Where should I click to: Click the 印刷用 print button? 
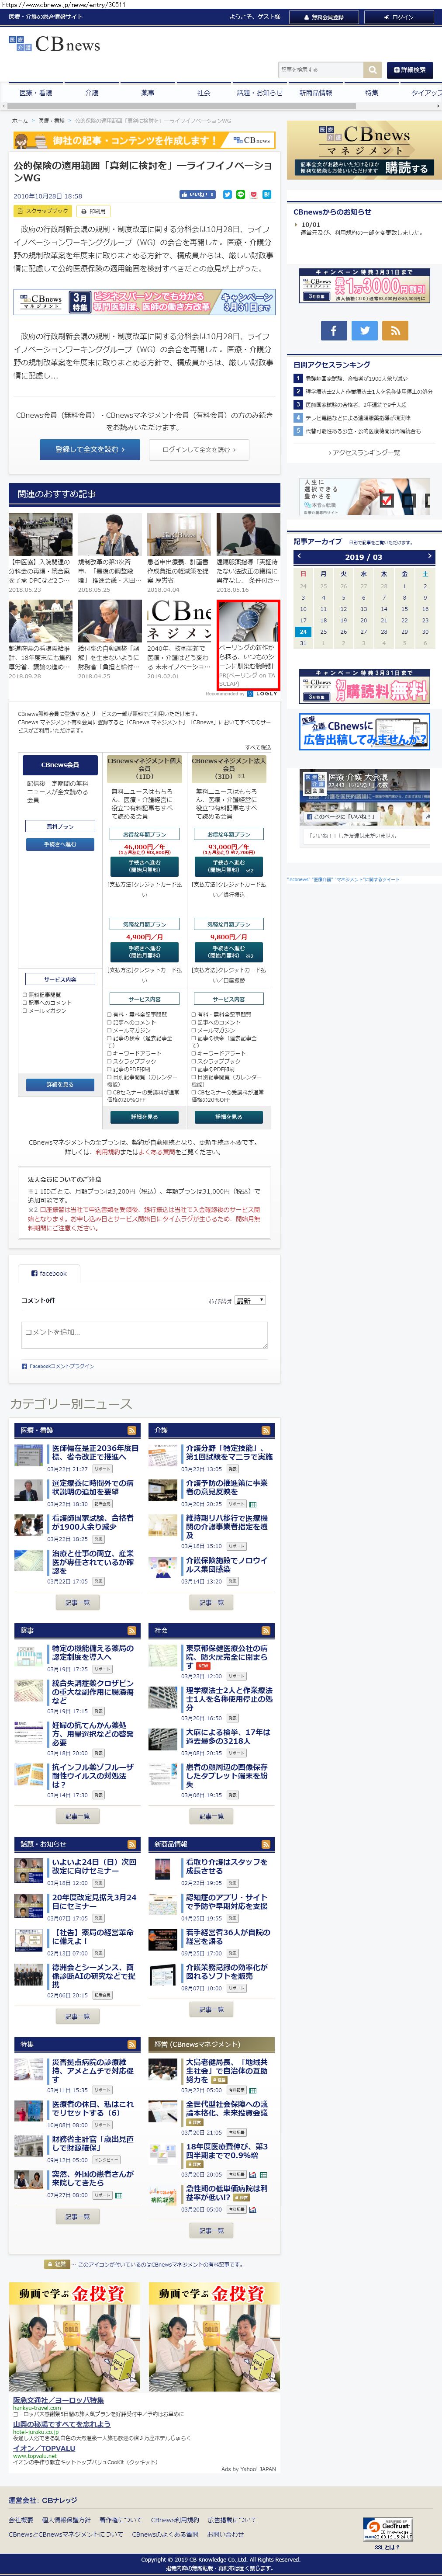[93, 211]
